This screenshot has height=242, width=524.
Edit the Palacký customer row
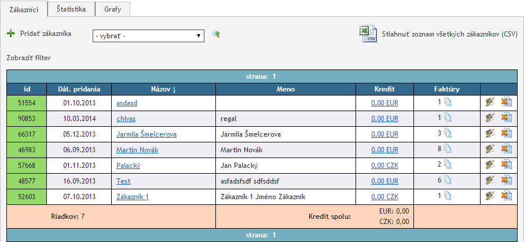490,165
